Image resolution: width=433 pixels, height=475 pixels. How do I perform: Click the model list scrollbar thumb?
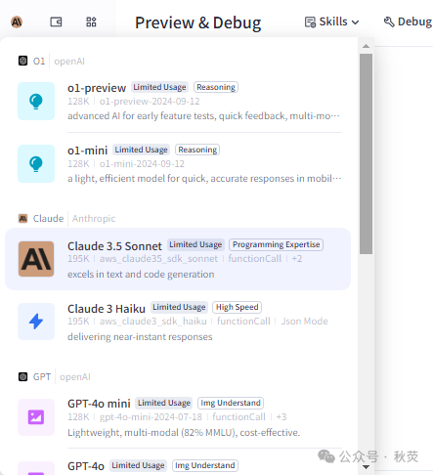[x=366, y=153]
